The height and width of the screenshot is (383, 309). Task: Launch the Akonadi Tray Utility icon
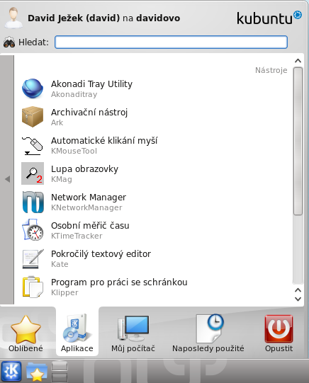[x=33, y=88]
